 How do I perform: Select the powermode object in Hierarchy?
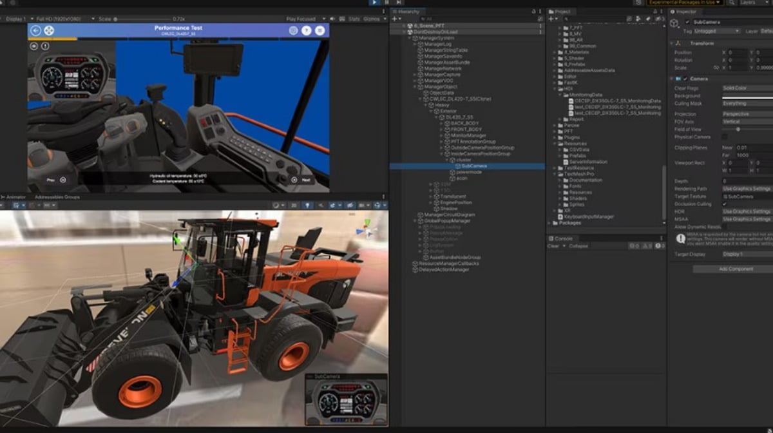(x=469, y=172)
